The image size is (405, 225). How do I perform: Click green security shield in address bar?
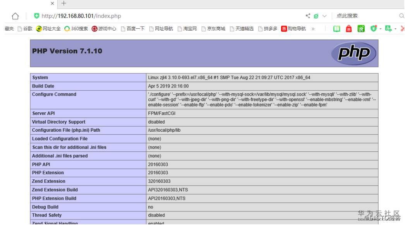36,16
